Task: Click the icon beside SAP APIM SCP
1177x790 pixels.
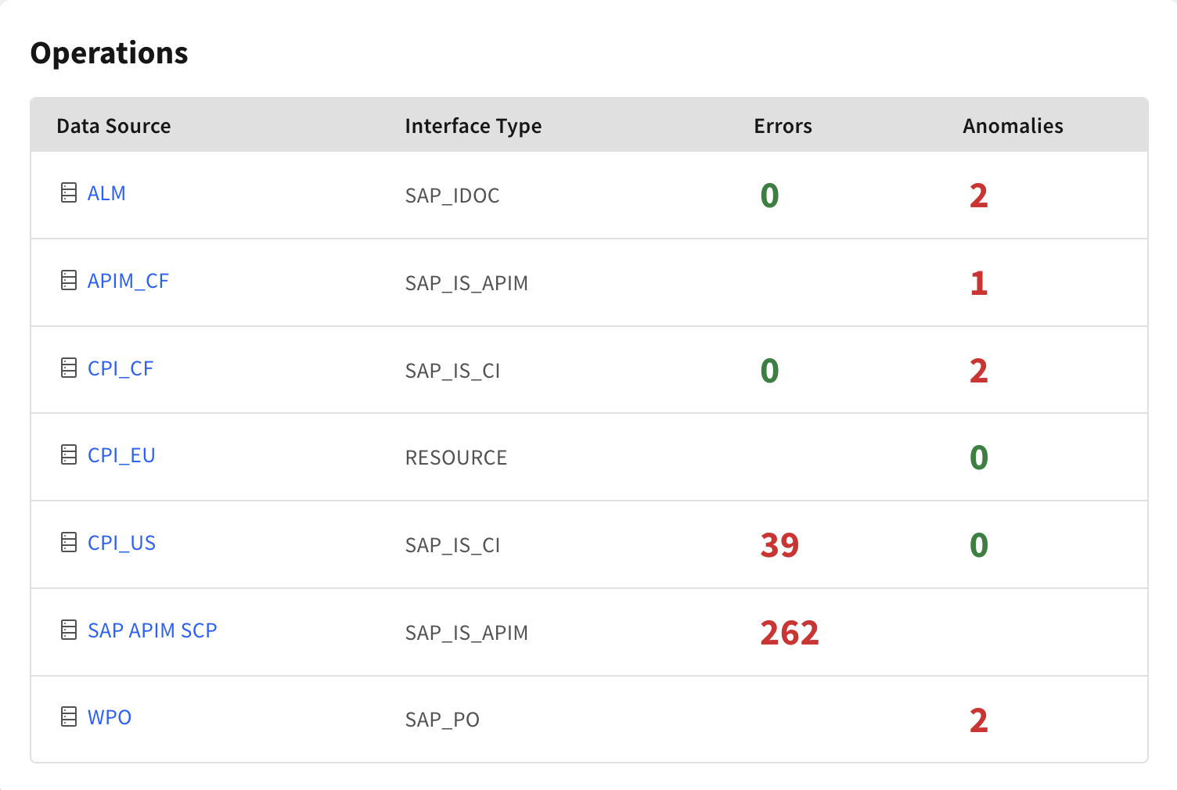Action: 69,630
